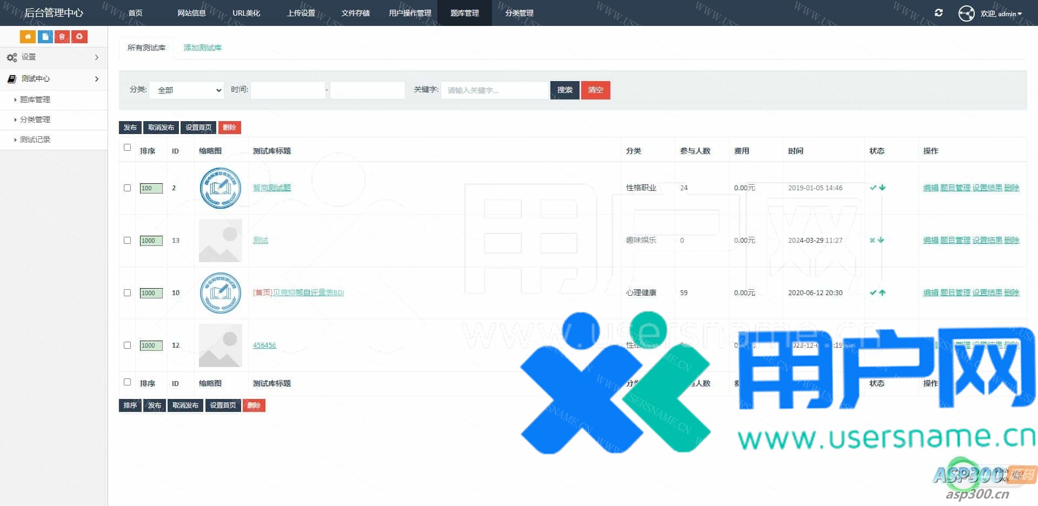Click the orange home icon in sidebar
1038x506 pixels.
click(28, 37)
